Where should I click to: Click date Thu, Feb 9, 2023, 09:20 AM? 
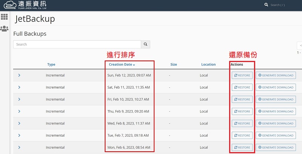point(128,111)
